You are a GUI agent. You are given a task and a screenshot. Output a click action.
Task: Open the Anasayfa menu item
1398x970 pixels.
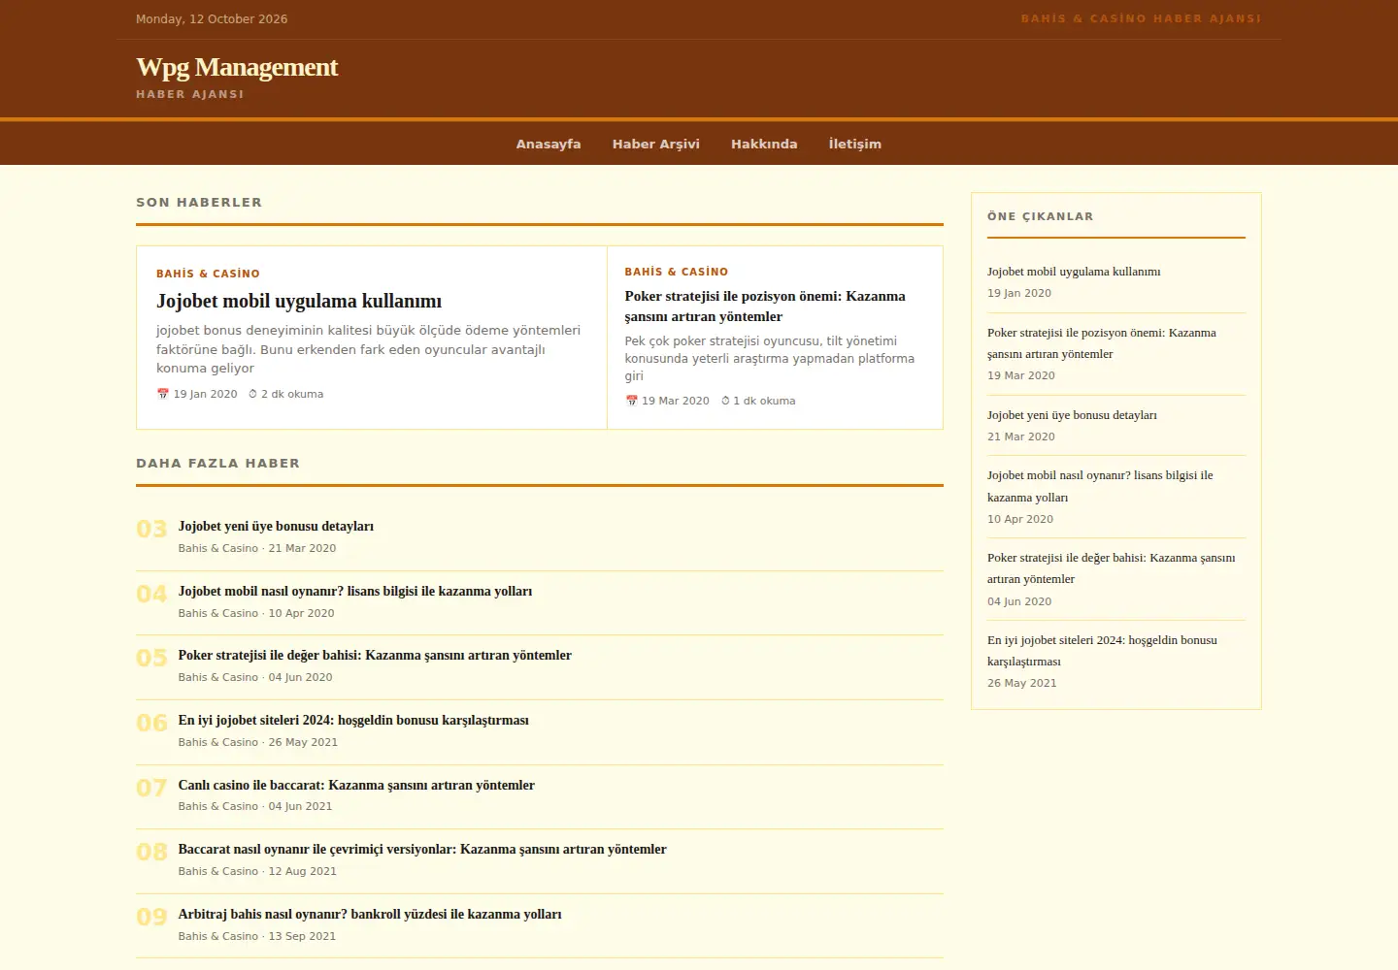pyautogui.click(x=549, y=144)
